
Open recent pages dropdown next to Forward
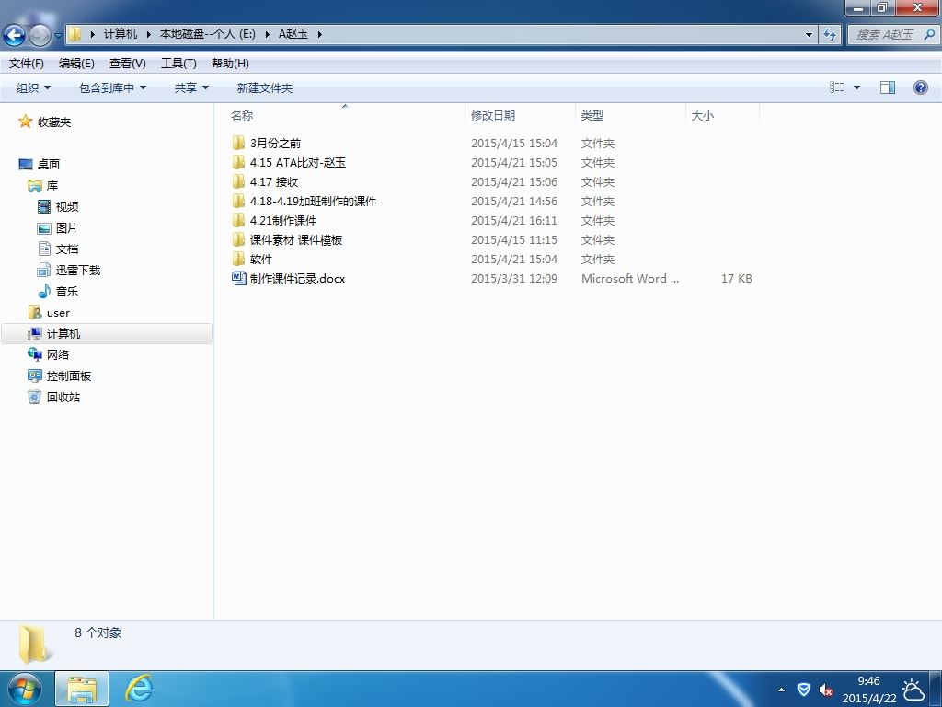[x=58, y=36]
